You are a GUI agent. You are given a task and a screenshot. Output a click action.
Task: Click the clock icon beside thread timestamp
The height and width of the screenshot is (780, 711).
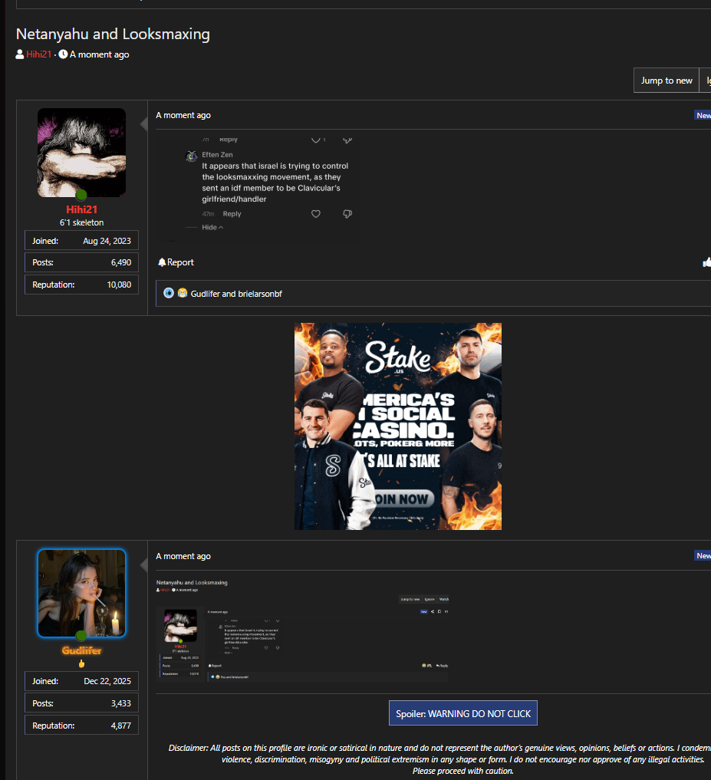click(x=63, y=54)
